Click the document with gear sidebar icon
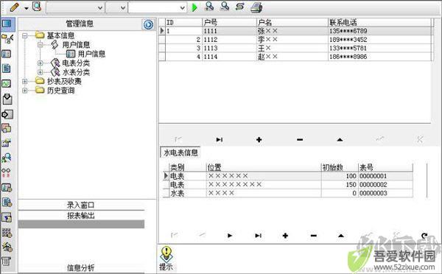 coord(7,203)
